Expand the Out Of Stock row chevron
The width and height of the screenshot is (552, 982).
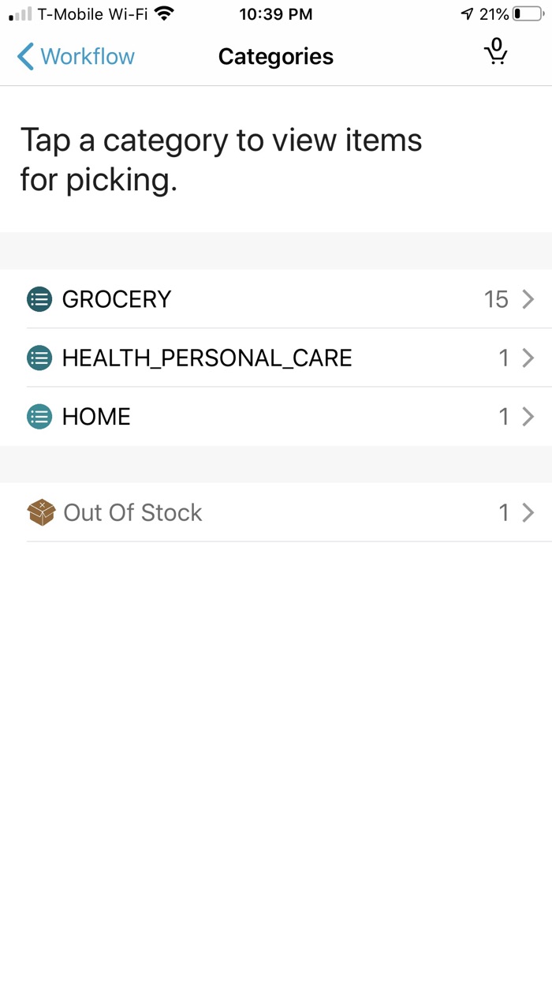[x=527, y=512]
